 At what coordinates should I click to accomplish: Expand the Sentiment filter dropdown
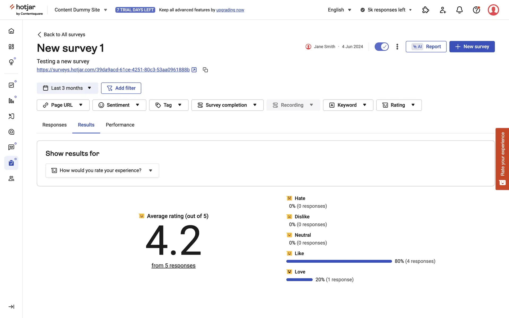click(x=119, y=105)
